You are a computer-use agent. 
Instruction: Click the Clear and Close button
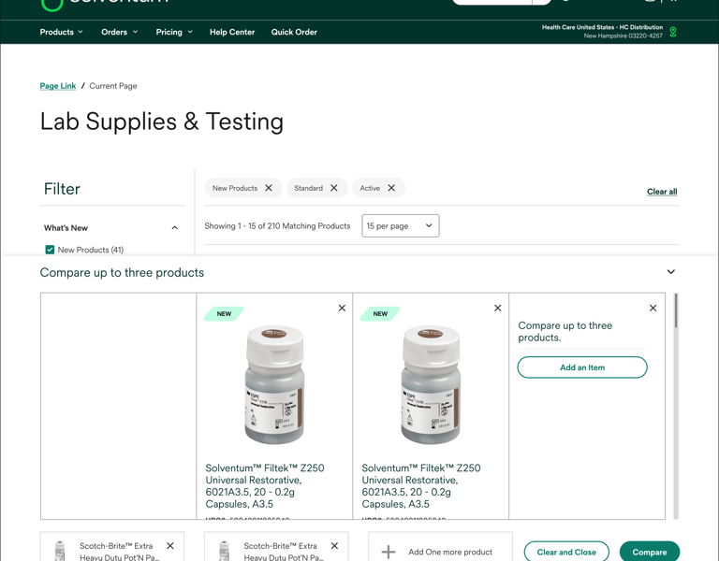click(x=566, y=552)
